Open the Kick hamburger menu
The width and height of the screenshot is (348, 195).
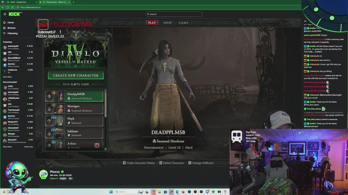pyautogui.click(x=5, y=14)
